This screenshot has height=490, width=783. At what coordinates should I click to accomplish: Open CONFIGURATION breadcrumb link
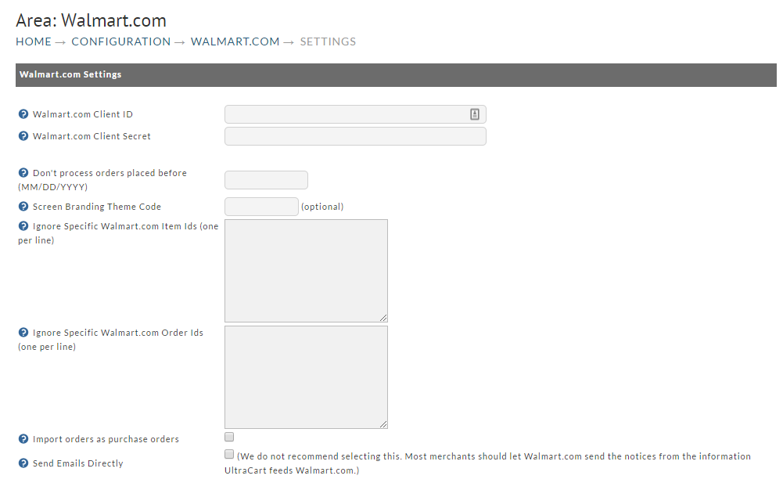pos(120,41)
